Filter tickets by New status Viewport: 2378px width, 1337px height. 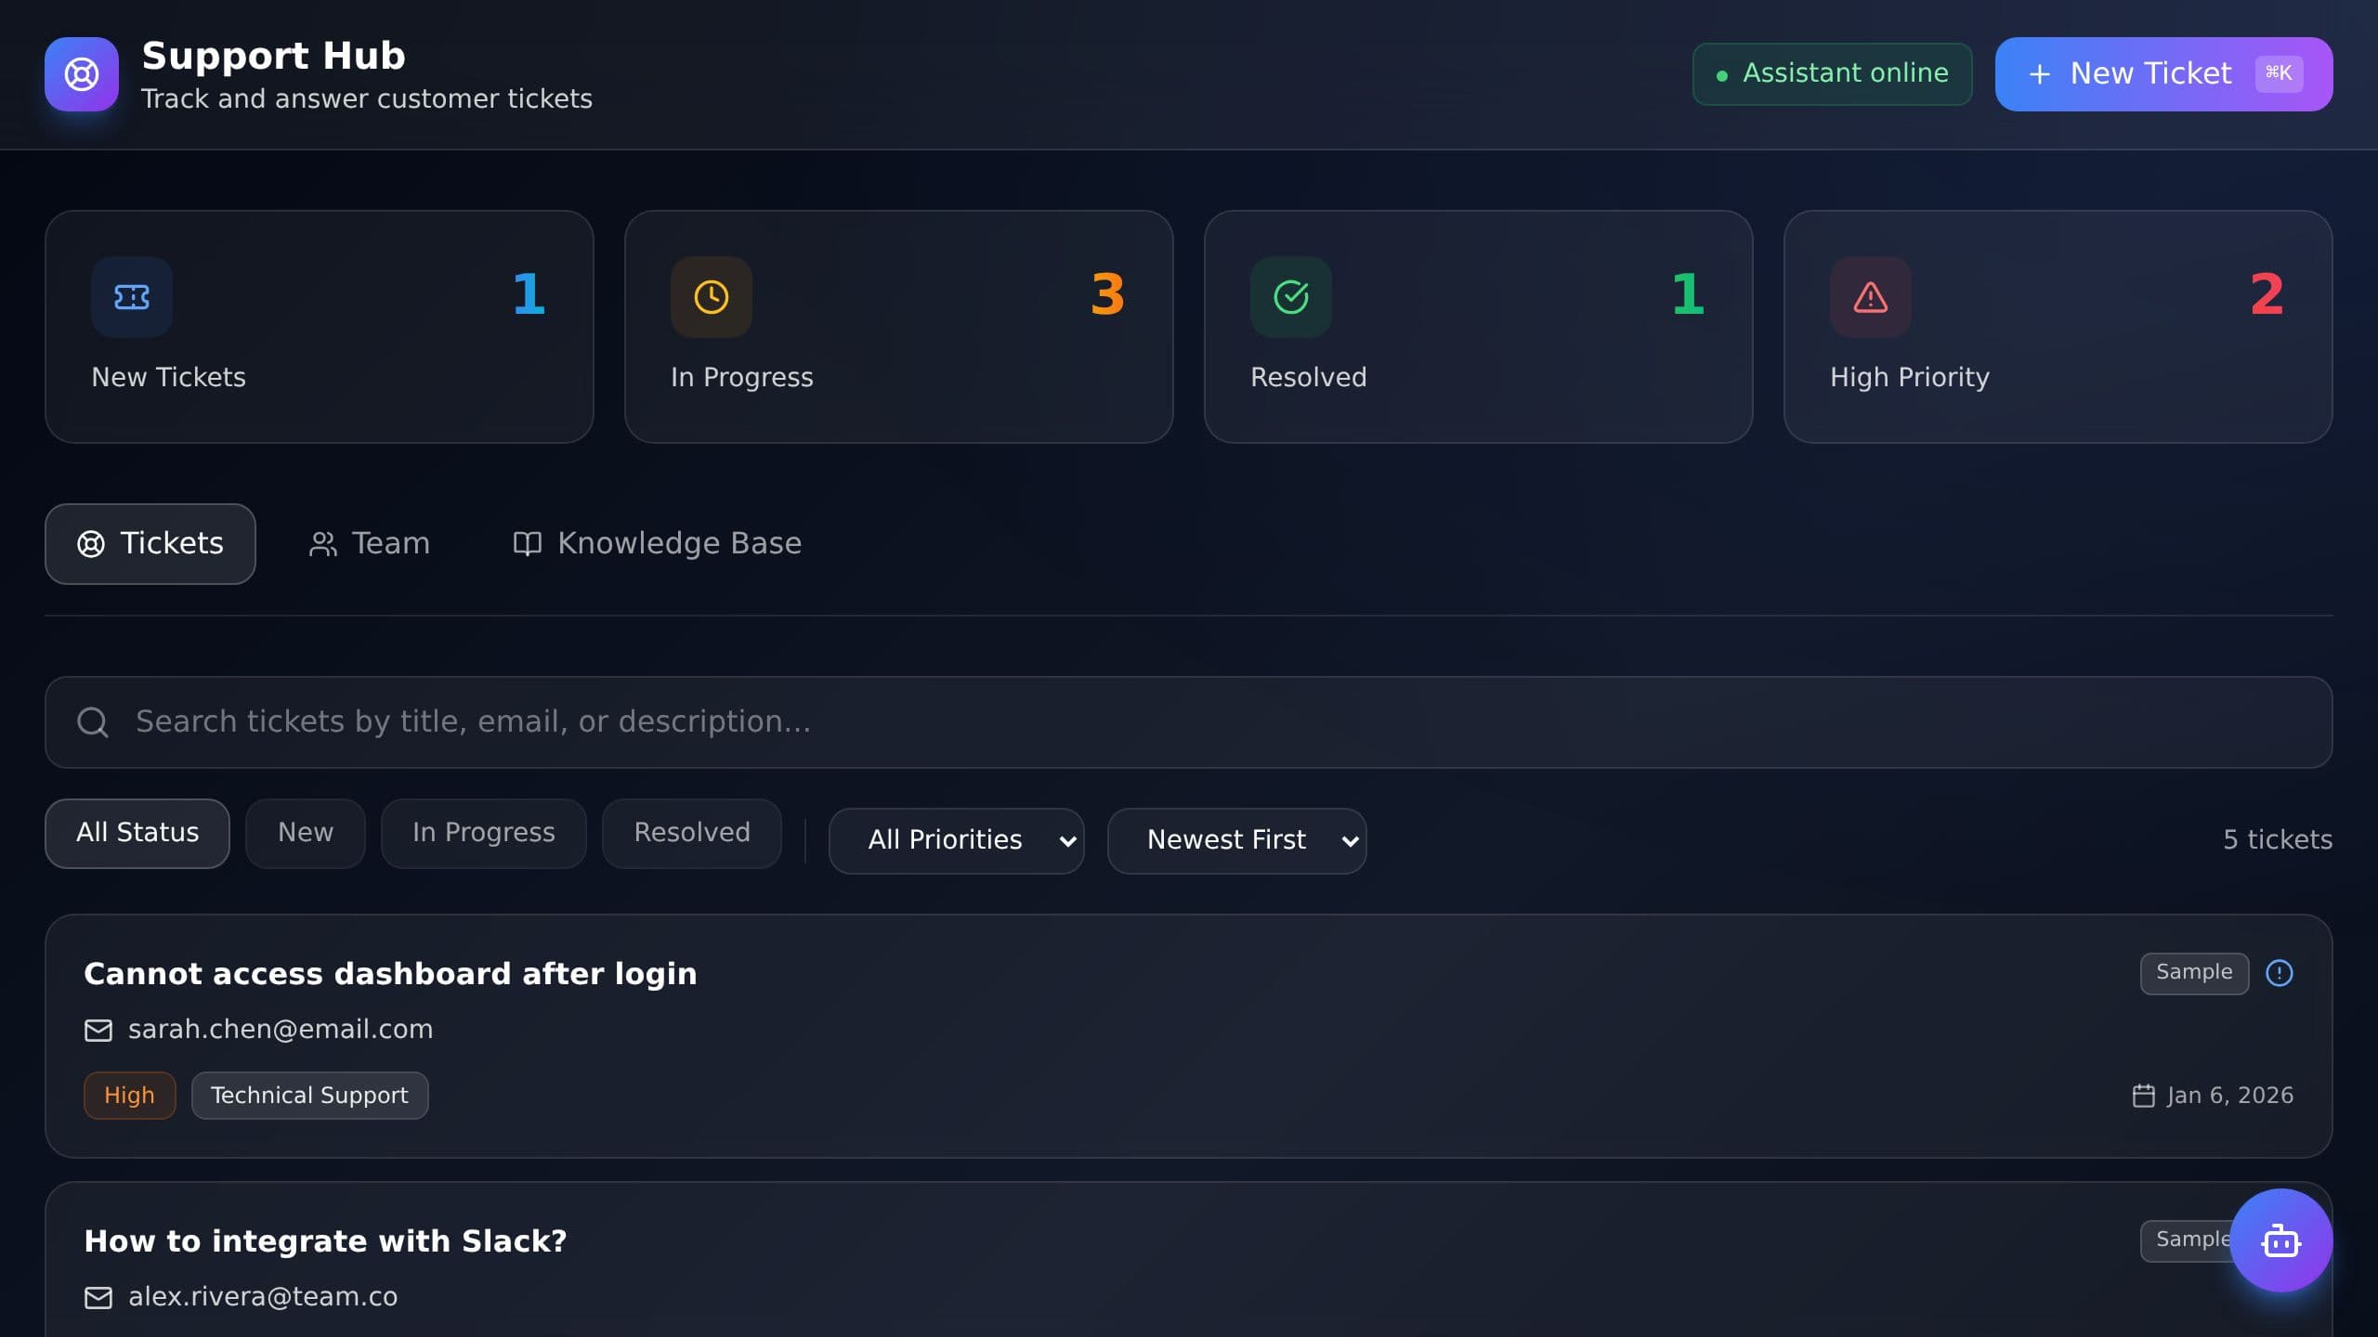[306, 833]
